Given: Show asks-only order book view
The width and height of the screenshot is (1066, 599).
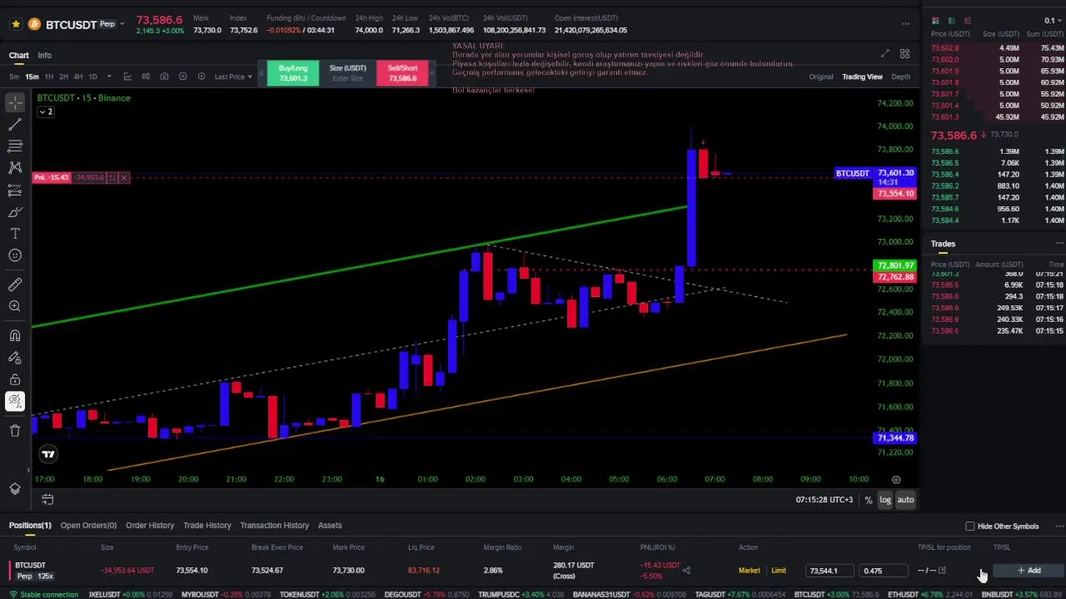Looking at the screenshot, I should pos(967,21).
